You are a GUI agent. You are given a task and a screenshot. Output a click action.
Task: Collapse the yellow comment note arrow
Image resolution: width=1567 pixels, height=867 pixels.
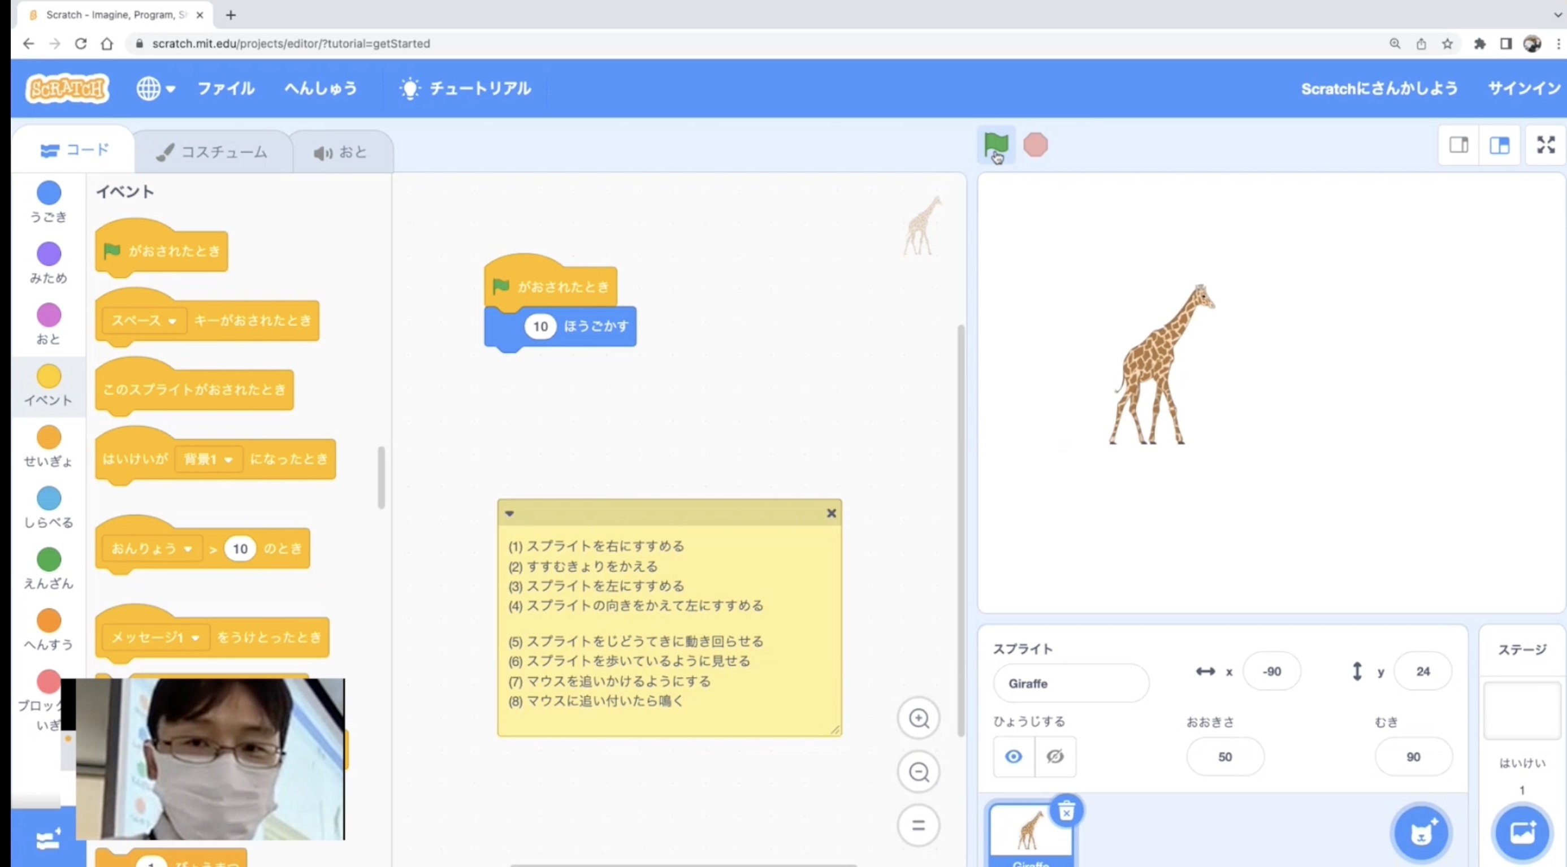[510, 514]
